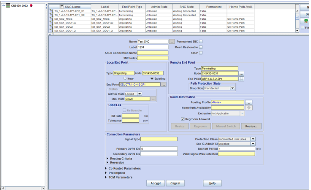Click into the Label field containing 1234
The width and height of the screenshot is (311, 190).
tap(153, 47)
